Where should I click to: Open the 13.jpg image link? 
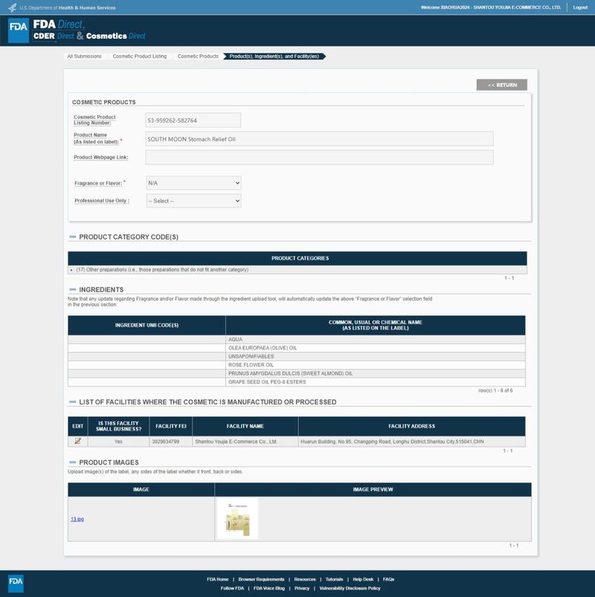[77, 519]
